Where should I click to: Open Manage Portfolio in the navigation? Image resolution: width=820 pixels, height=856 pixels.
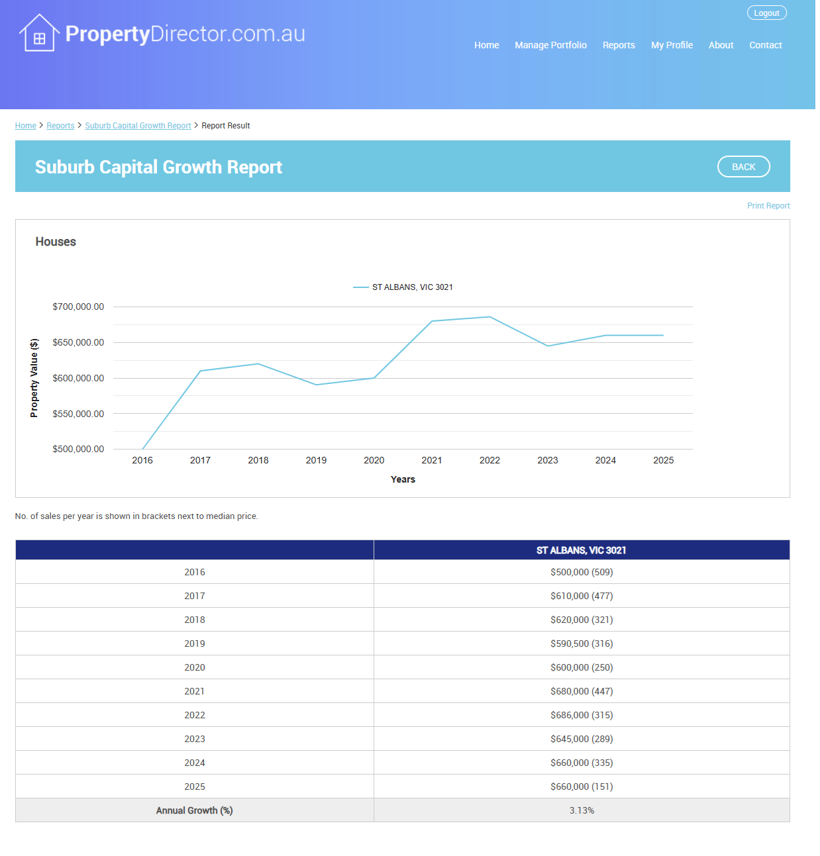[x=550, y=45]
